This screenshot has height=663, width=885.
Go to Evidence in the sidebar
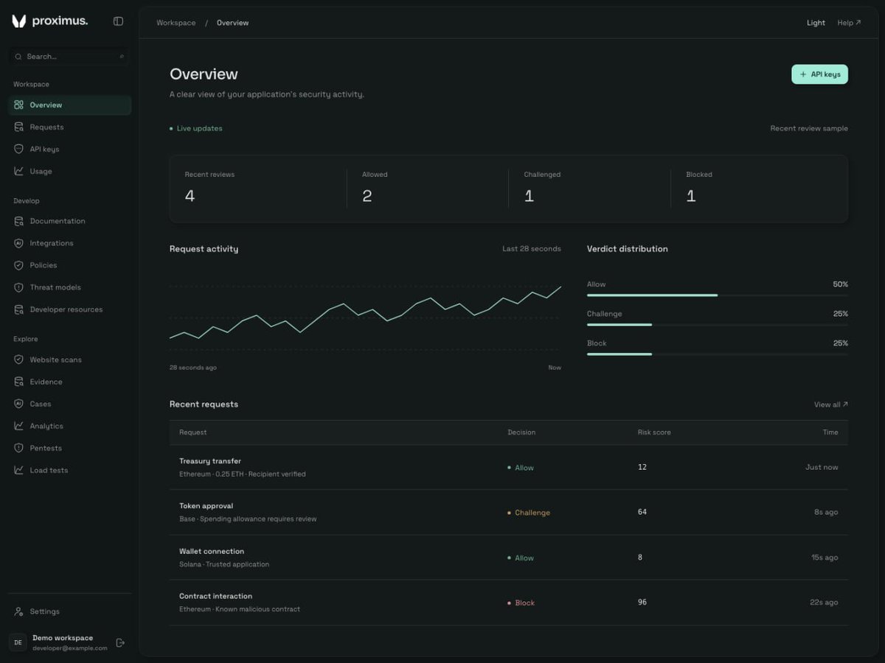[70, 382]
